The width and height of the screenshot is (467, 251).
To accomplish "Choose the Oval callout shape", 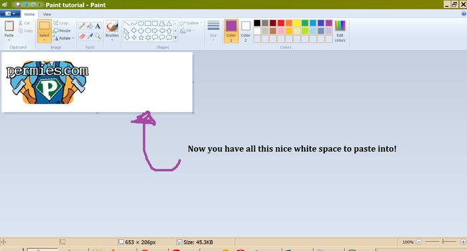I will [x=162, y=37].
